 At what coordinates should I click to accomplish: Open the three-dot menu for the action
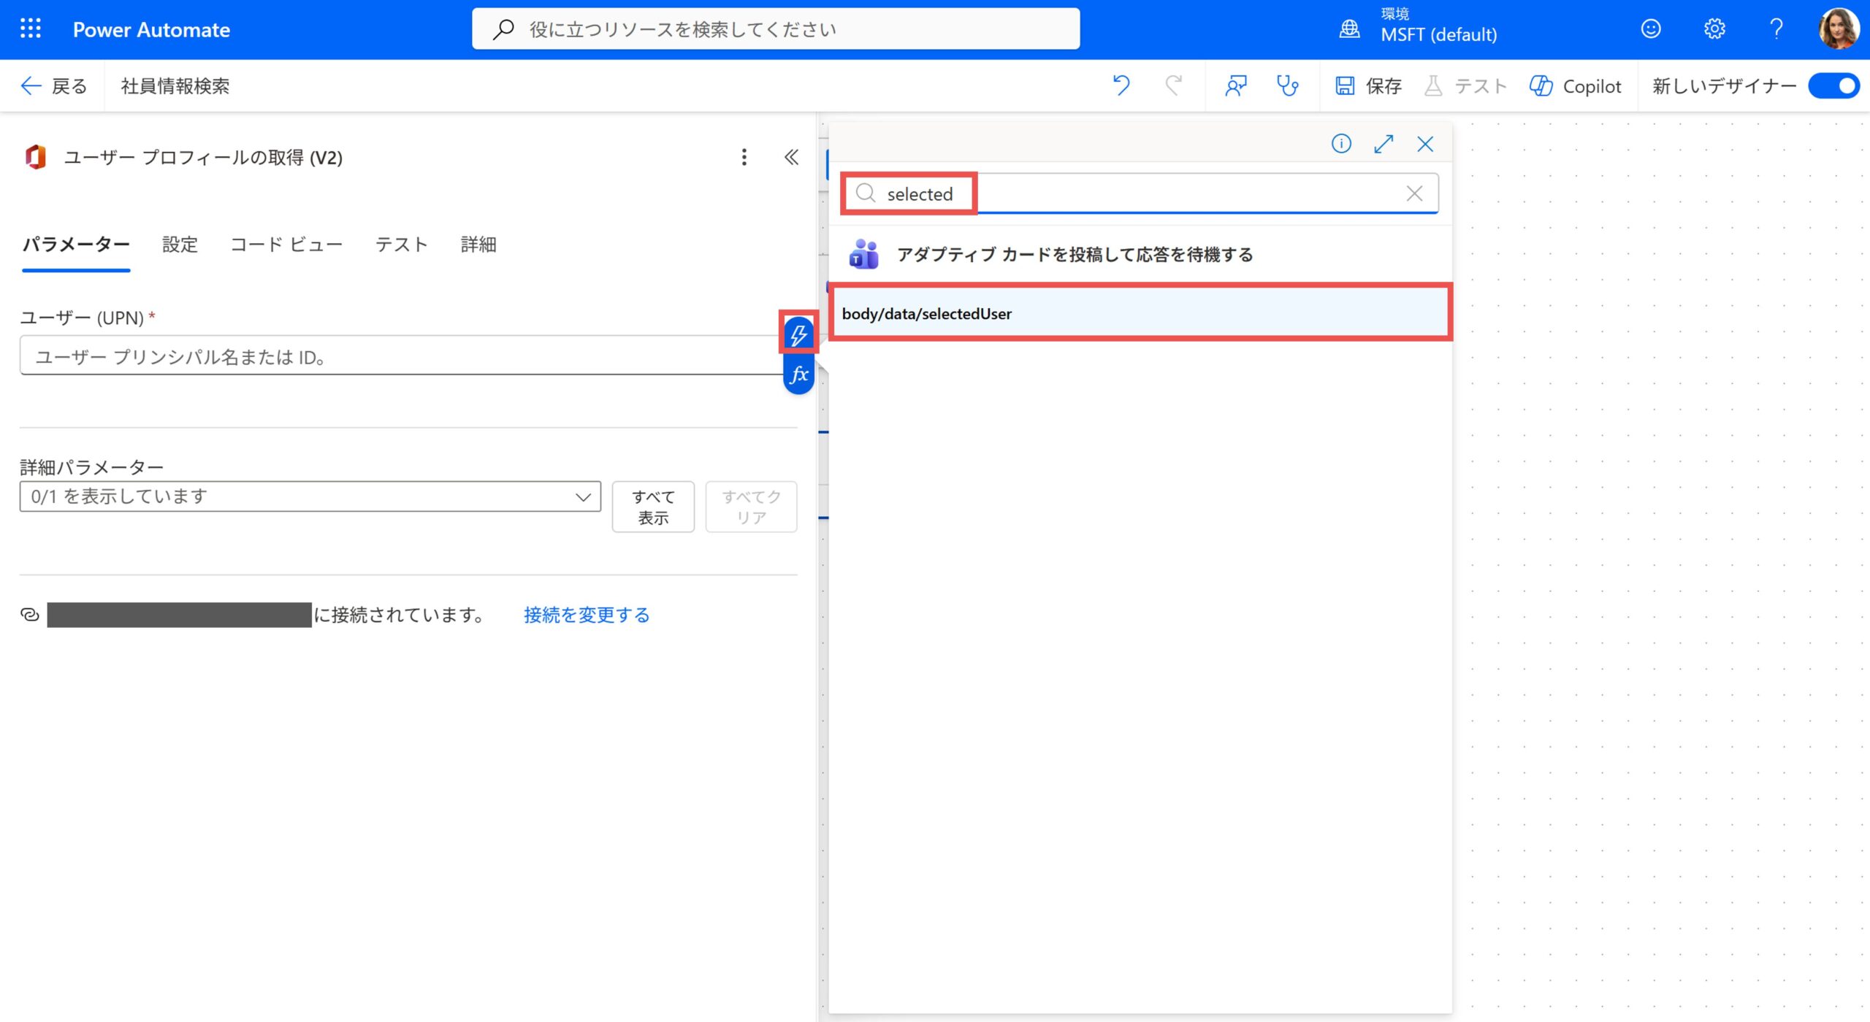[x=744, y=157]
